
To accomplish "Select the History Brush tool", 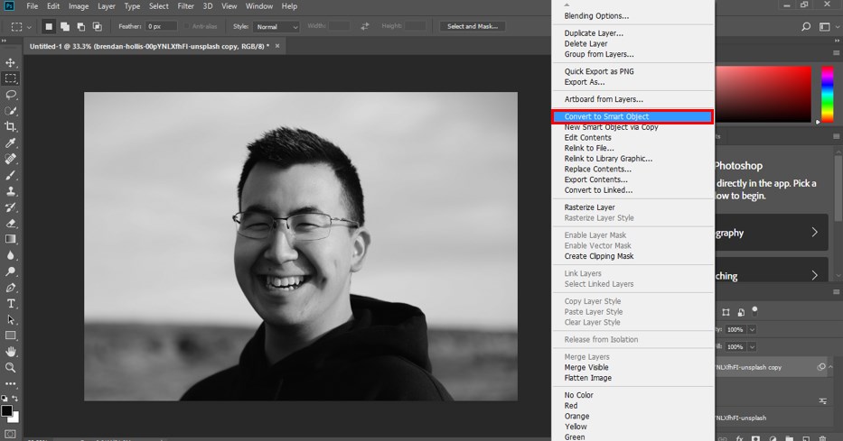I will (10, 207).
